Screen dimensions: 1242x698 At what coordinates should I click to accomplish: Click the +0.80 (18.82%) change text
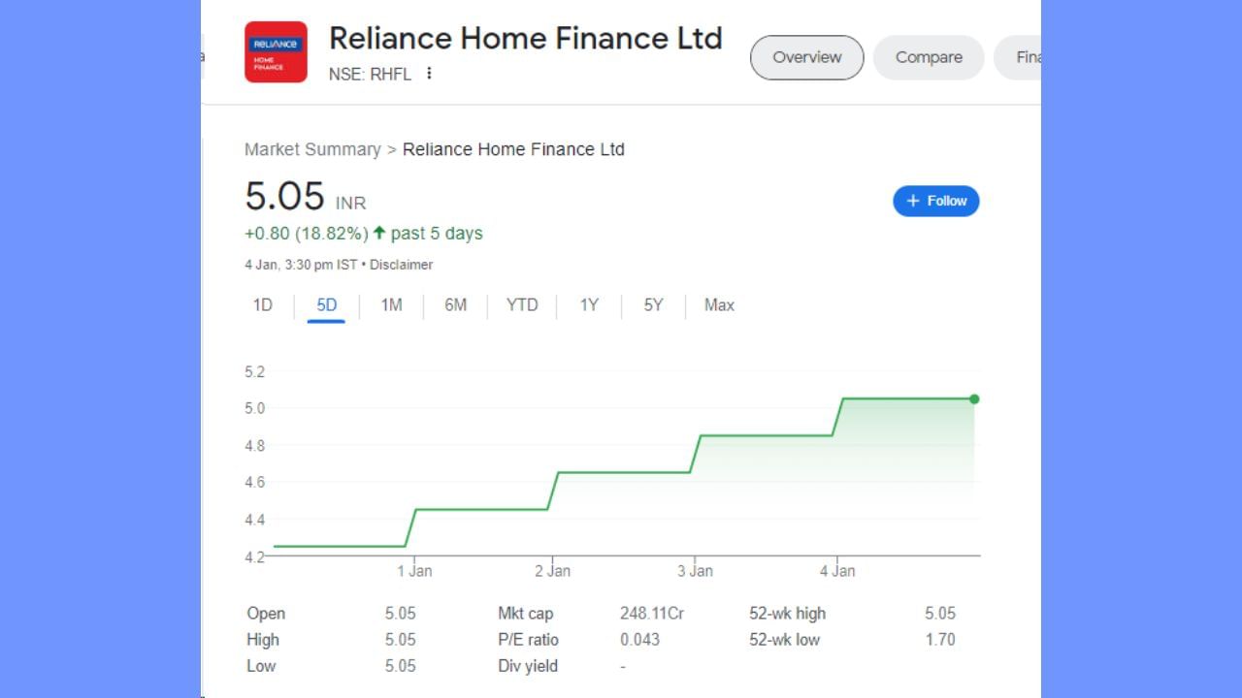[x=307, y=234]
